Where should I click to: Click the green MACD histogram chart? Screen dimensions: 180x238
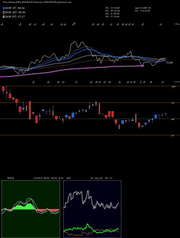point(31,209)
